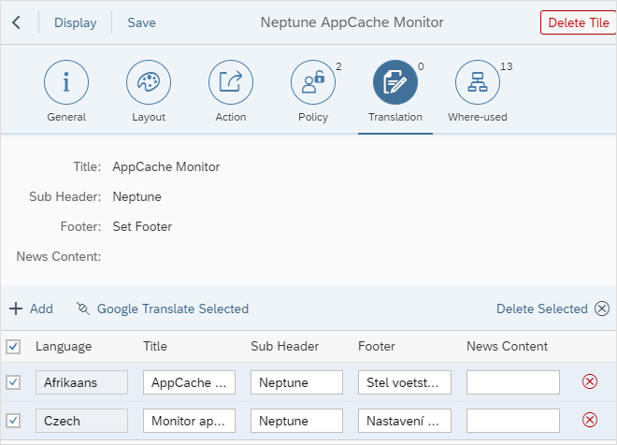This screenshot has width=617, height=445.
Task: Open the Action share icon tab
Action: [231, 82]
